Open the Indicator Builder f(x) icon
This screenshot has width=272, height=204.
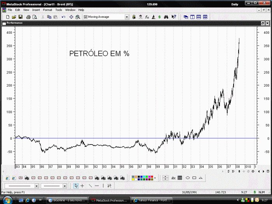point(147,17)
